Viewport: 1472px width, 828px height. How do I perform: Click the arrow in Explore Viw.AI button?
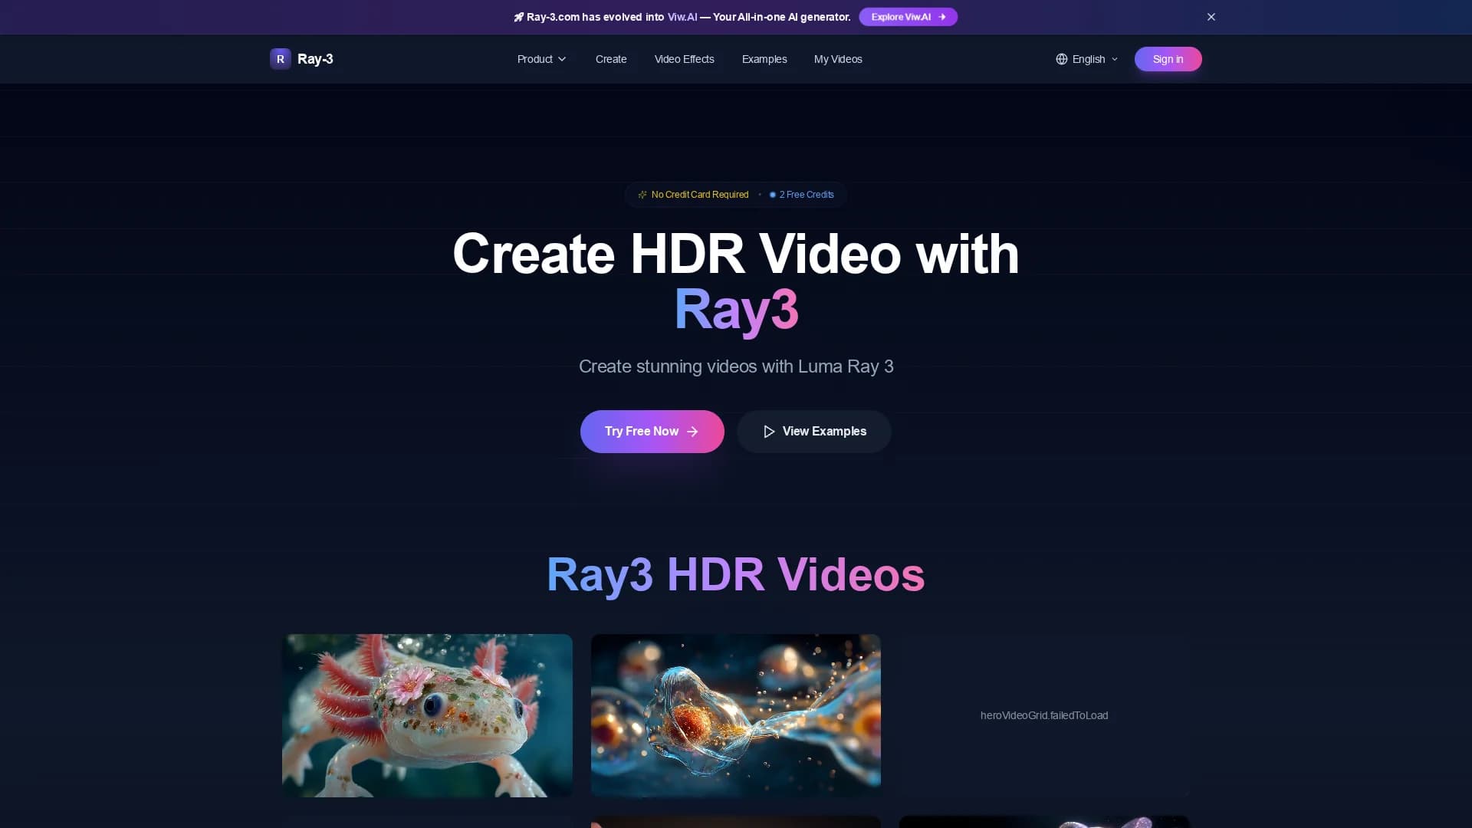coord(942,17)
